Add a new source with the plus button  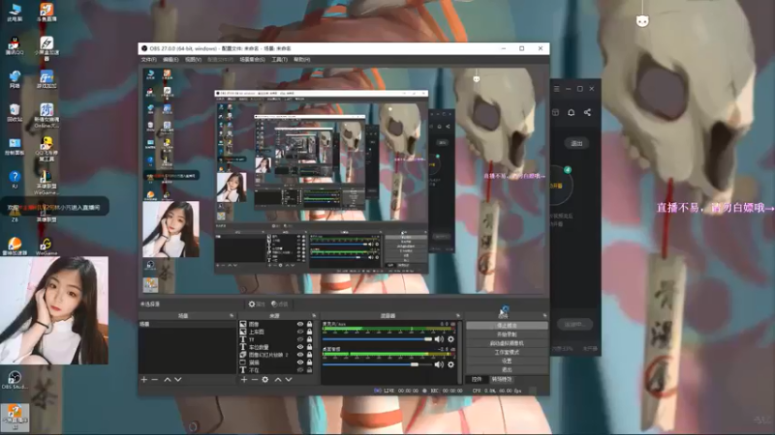(244, 380)
